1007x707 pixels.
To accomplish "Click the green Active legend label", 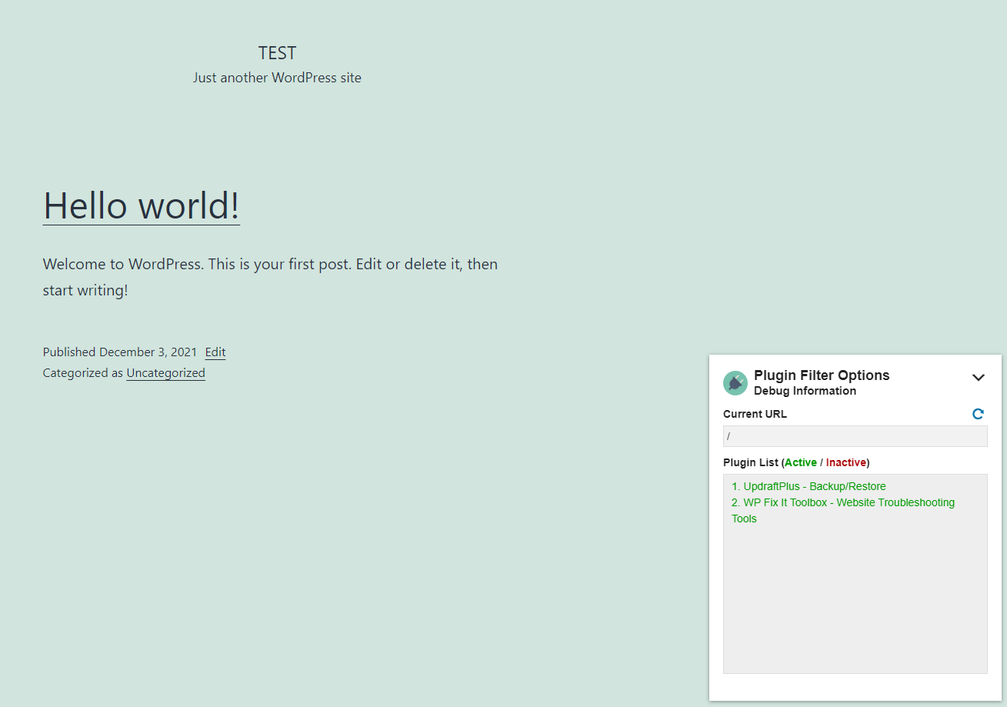I will 801,462.
